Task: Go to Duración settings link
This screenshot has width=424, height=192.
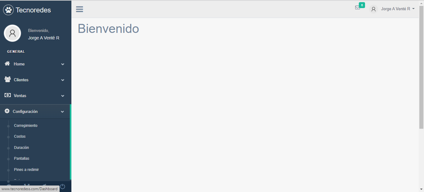Action: [x=21, y=148]
